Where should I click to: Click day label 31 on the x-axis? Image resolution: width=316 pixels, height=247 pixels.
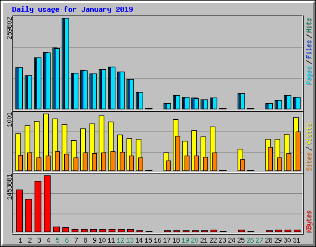click(x=296, y=240)
